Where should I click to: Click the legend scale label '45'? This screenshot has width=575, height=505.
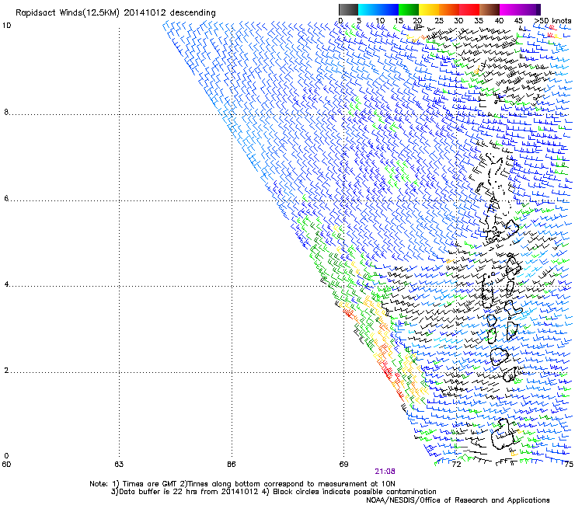pyautogui.click(x=518, y=21)
